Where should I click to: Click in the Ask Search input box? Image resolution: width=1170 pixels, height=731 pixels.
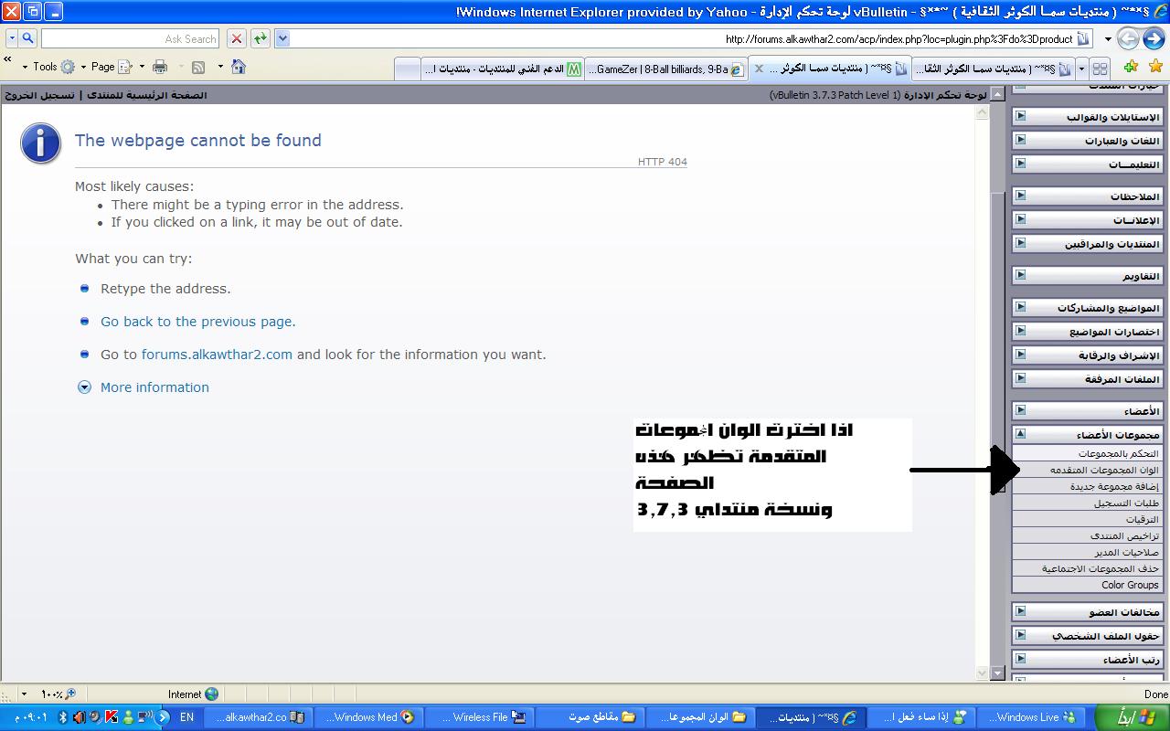128,38
